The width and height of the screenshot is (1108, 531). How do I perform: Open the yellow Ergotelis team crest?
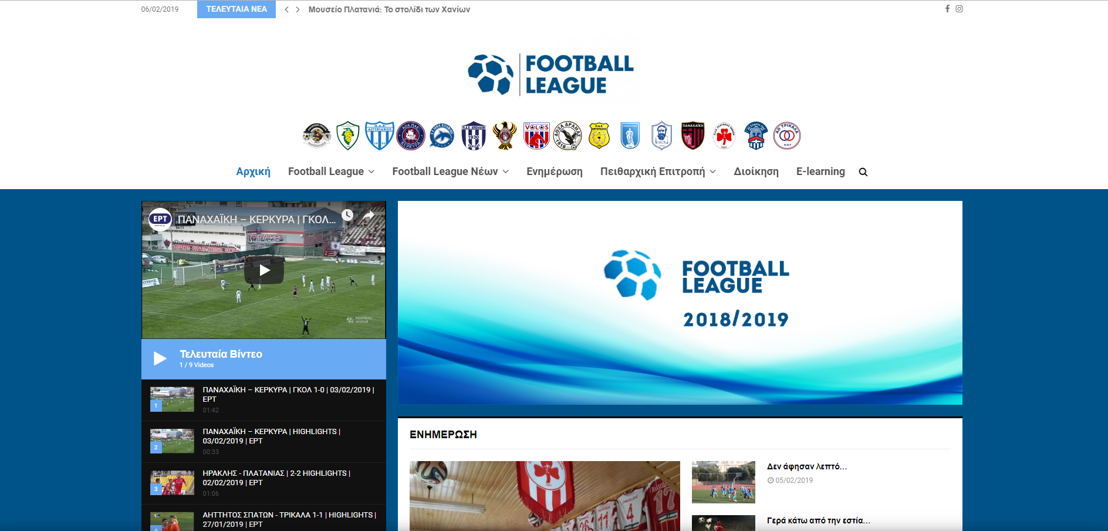pyautogui.click(x=599, y=136)
